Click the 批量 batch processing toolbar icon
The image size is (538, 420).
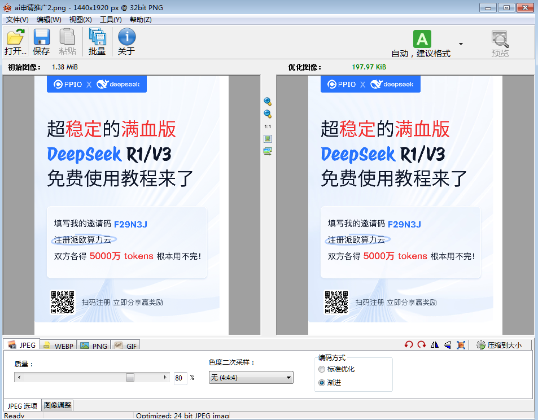pyautogui.click(x=98, y=41)
